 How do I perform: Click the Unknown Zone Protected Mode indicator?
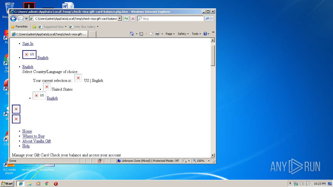[148, 161]
